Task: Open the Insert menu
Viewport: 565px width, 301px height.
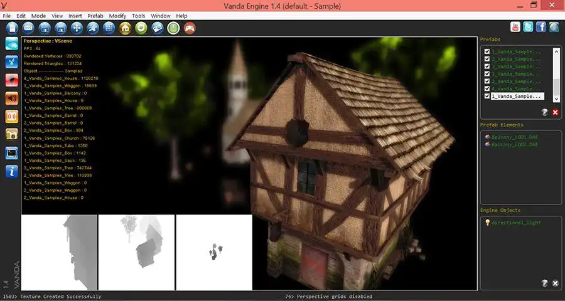Action: click(x=75, y=16)
